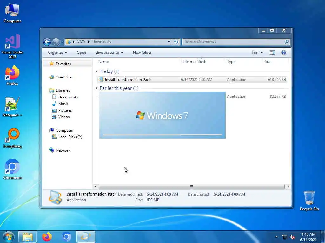325x243 pixels.
Task: Open Firefox desktop shortcut
Action: pyautogui.click(x=12, y=75)
